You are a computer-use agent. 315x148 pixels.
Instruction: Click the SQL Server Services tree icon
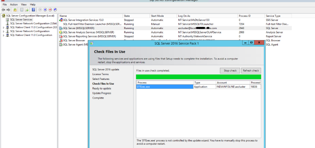click(7, 20)
